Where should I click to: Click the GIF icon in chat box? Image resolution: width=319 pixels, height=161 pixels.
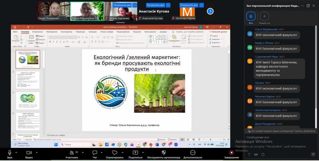pos(256,154)
